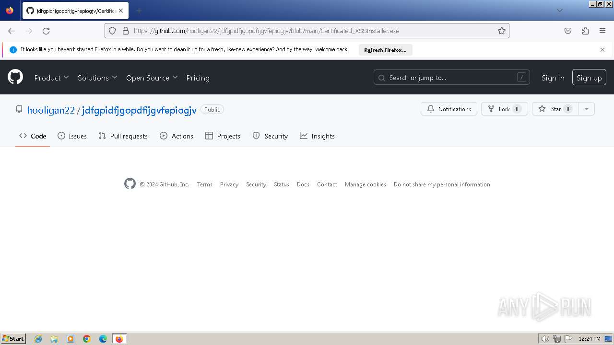The image size is (614, 345).
Task: Reload the page with the refresh icon
Action: click(x=46, y=31)
